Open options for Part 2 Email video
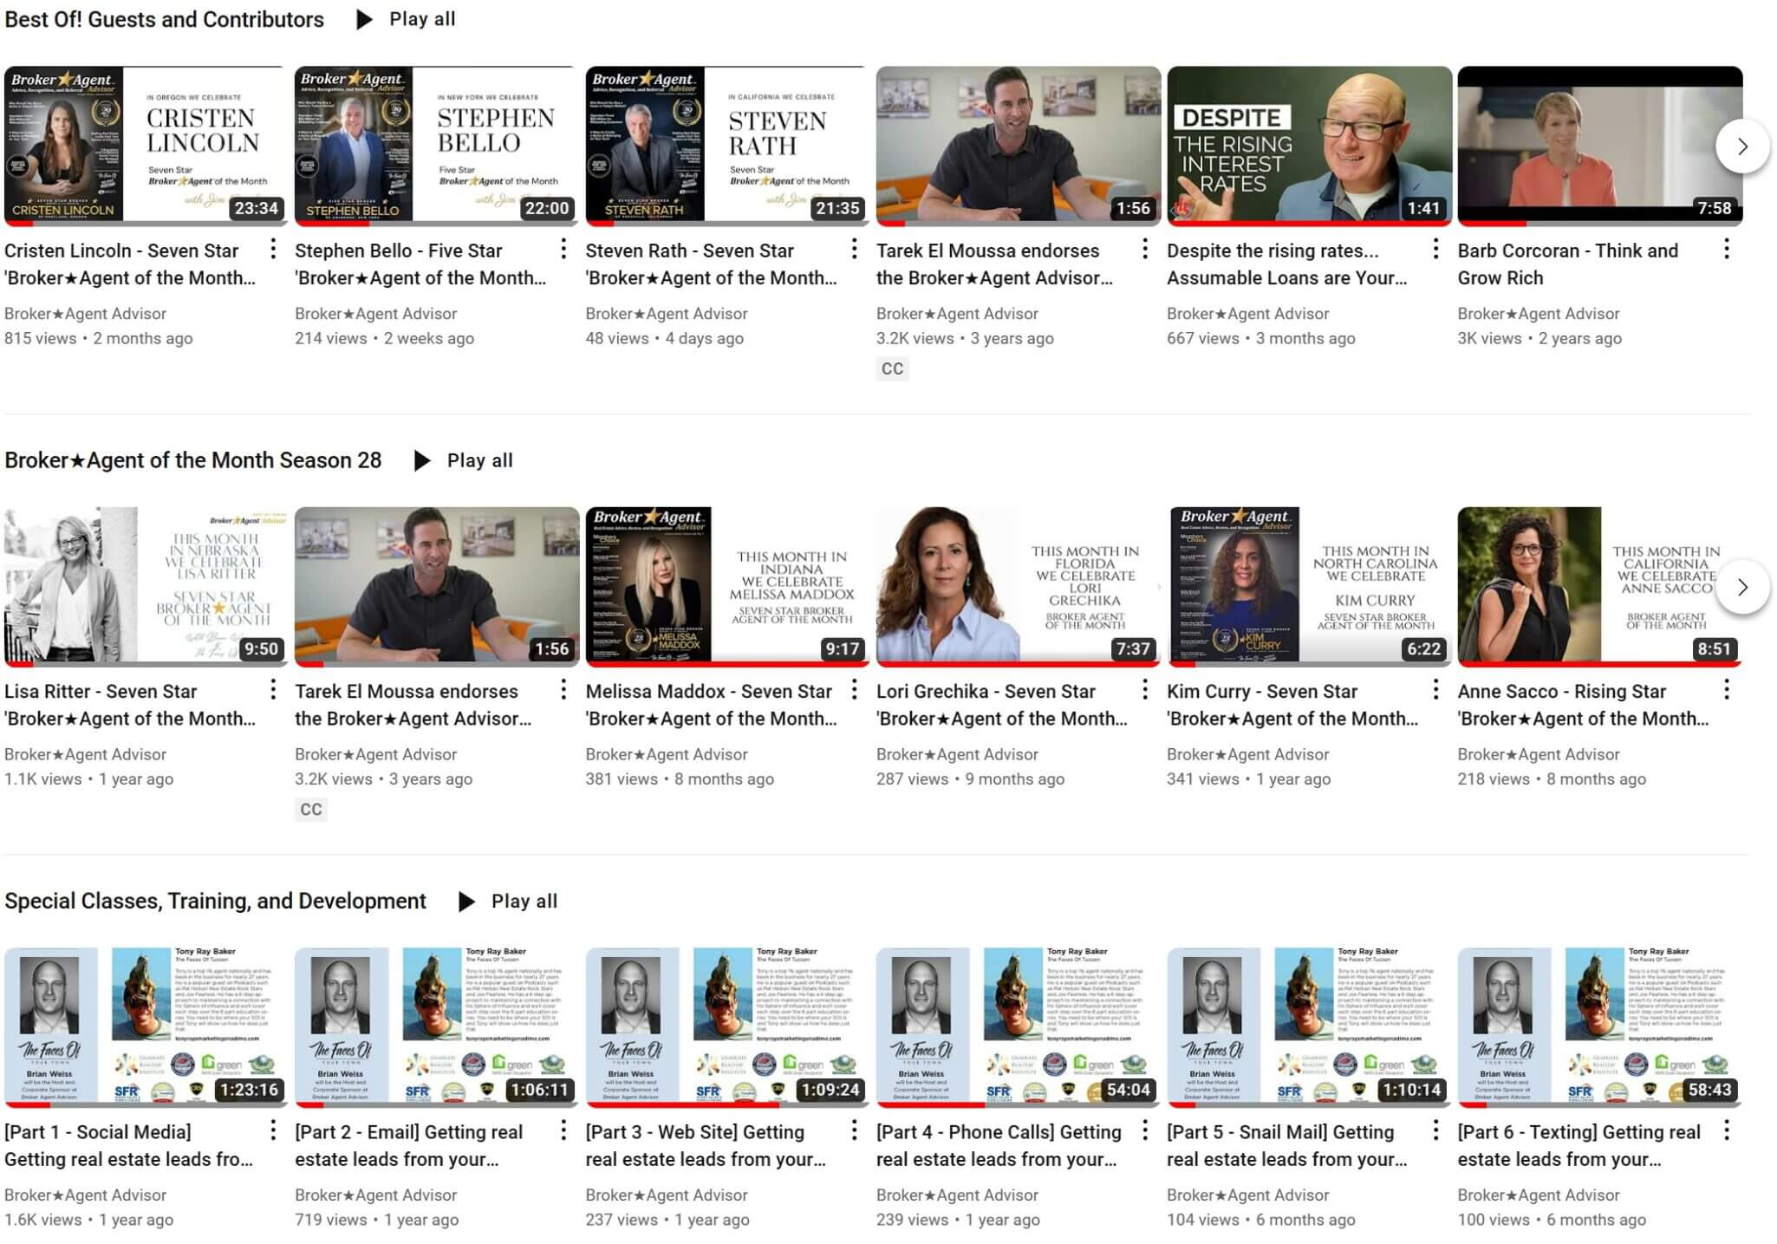The image size is (1777, 1244). click(x=563, y=1130)
